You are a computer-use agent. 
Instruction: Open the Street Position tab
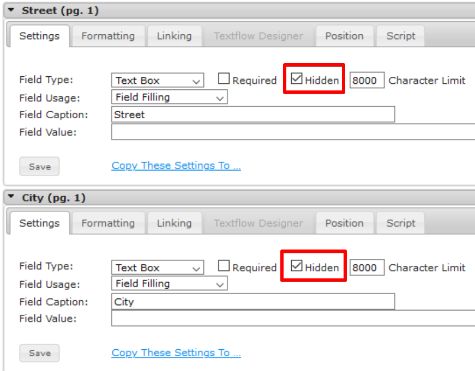tap(345, 36)
